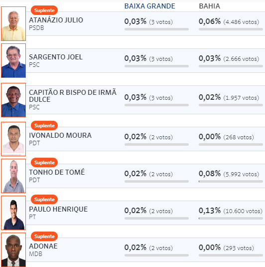Click Suplente badge above Paulo Henrique
This screenshot has height=267, width=265.
pyautogui.click(x=44, y=200)
